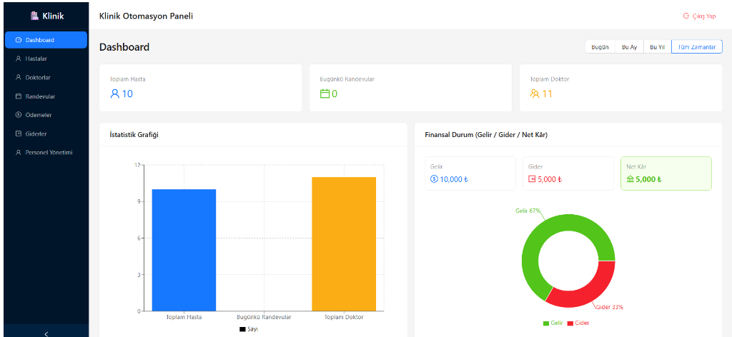Click the Bugünkü Randevular statistic card

[x=411, y=88]
